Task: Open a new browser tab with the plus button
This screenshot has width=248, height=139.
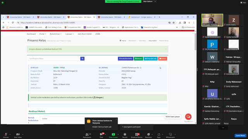Action: 159,17
